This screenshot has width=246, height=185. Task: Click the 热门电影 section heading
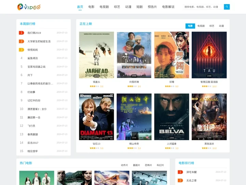click(x=26, y=163)
